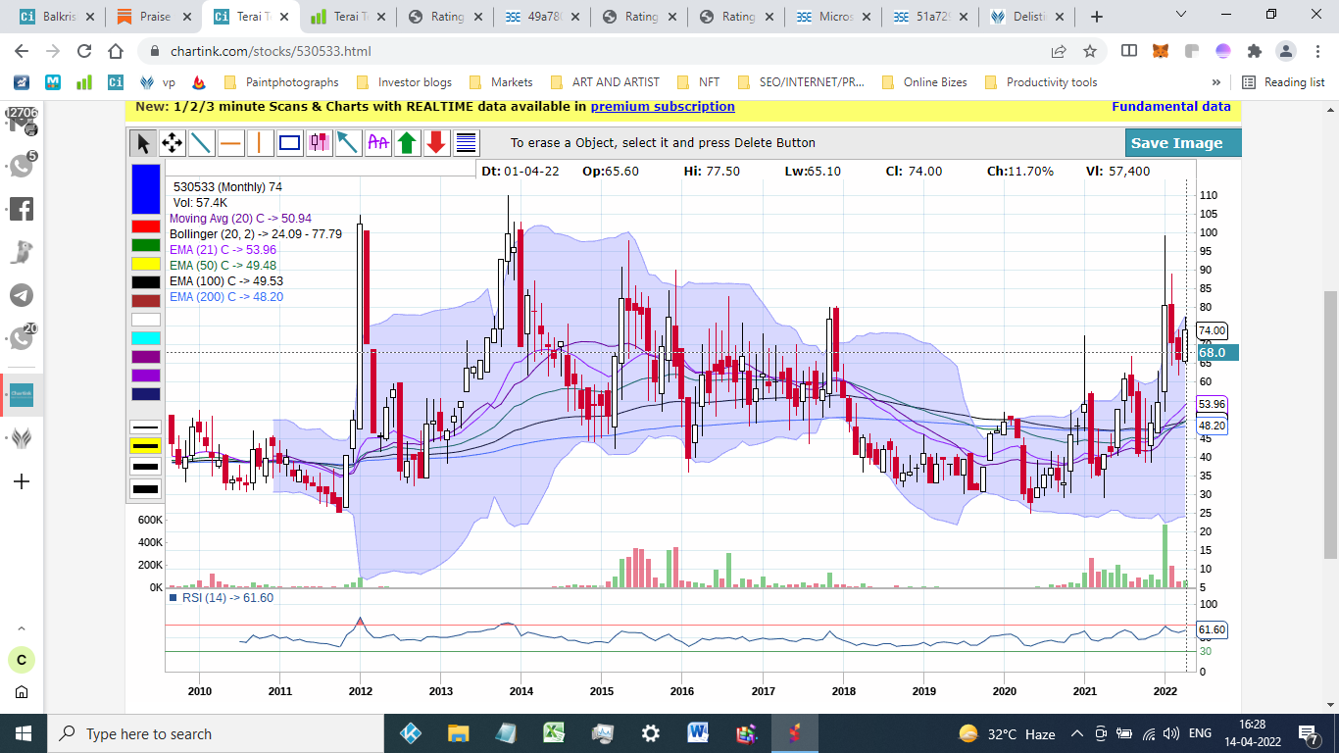Expand hidden bookmarks with chevron

point(1216,82)
